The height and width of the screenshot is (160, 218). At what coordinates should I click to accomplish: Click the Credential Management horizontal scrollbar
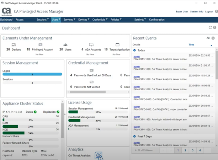click(87, 92)
